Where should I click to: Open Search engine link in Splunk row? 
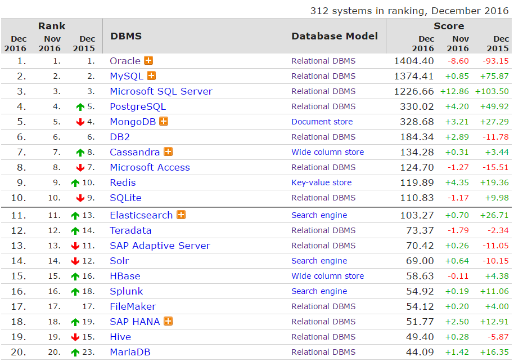click(319, 291)
